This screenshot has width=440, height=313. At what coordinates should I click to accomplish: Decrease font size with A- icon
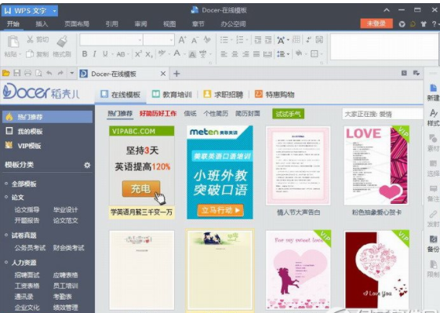195,40
